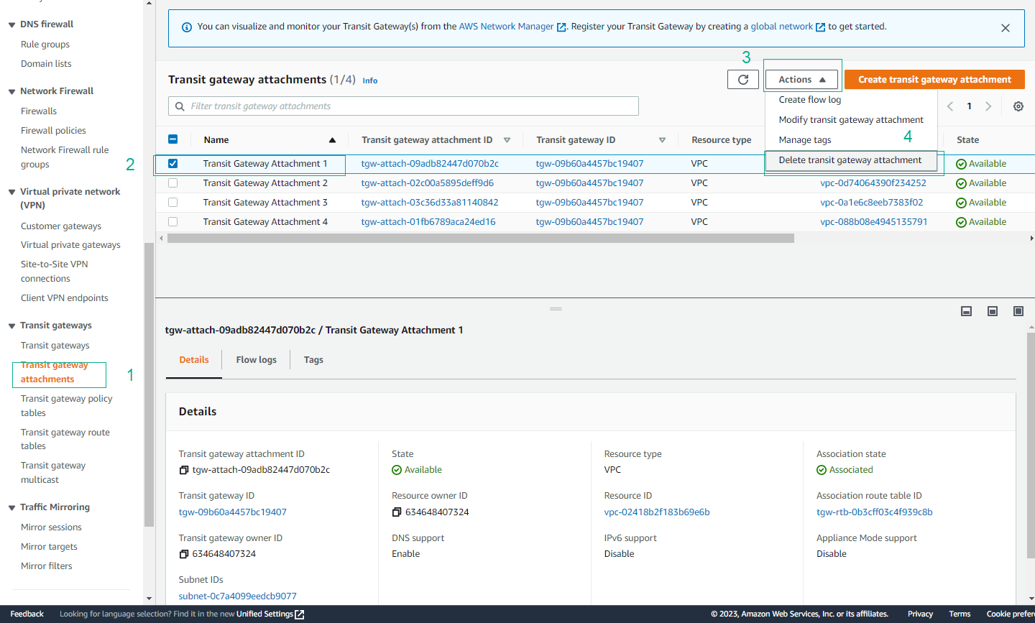
Task: Copy resource owner ID icon
Action: 397,512
